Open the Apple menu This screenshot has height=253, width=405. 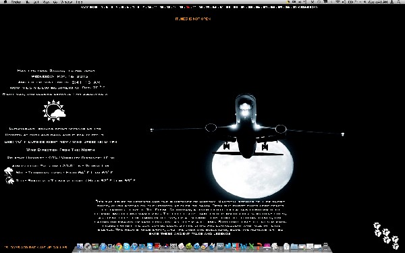pyautogui.click(x=5, y=1)
